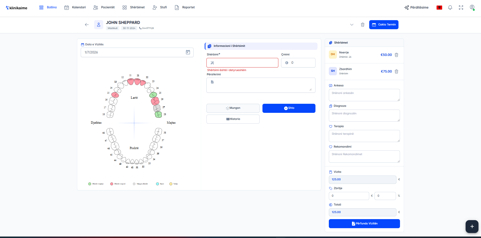Open calendar picker in Data e Vizitës
This screenshot has width=481, height=238.
click(x=188, y=52)
